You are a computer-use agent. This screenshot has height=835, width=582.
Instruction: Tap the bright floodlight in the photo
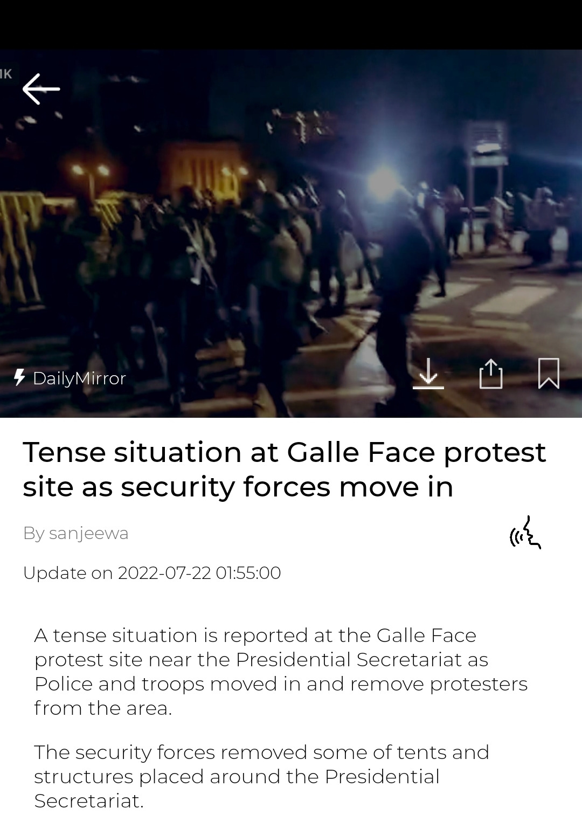(x=384, y=181)
